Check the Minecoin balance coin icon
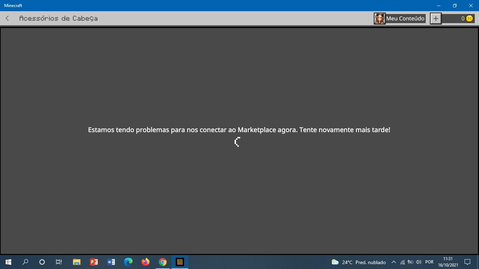This screenshot has height=269, width=479. (470, 19)
